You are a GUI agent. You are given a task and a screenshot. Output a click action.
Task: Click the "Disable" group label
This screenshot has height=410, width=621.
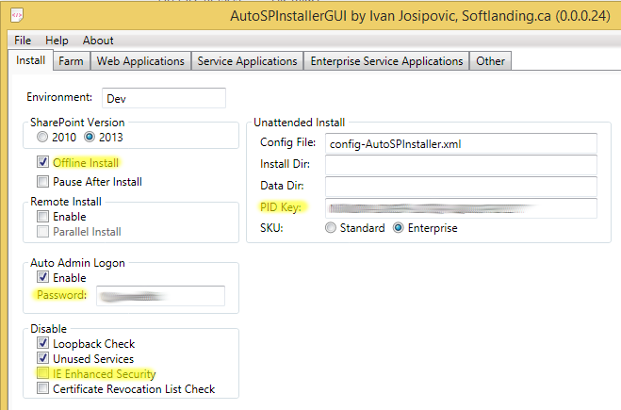[x=49, y=329]
